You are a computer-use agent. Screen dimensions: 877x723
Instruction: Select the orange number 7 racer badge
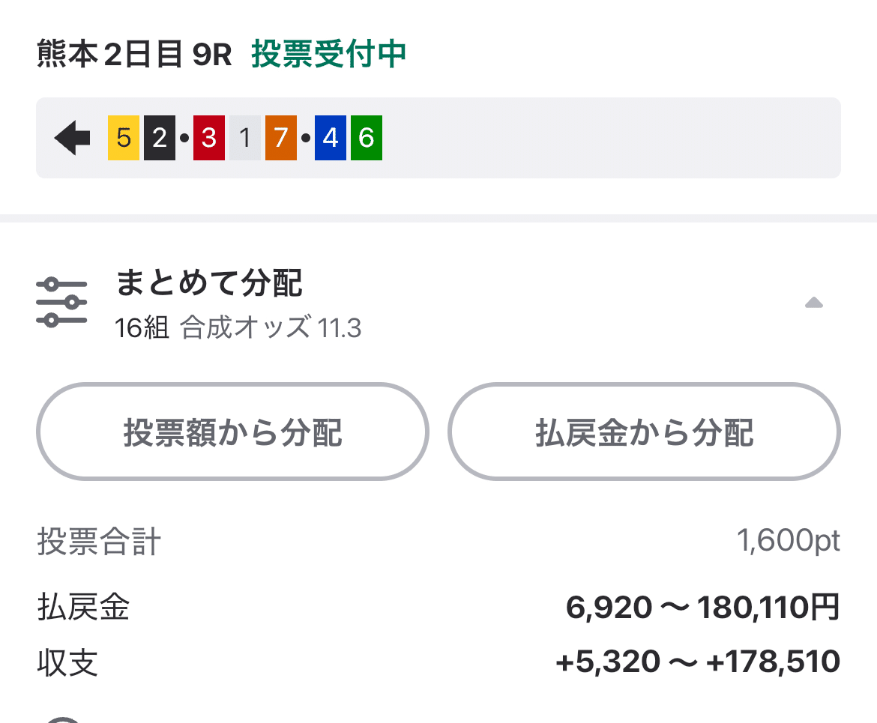click(280, 138)
